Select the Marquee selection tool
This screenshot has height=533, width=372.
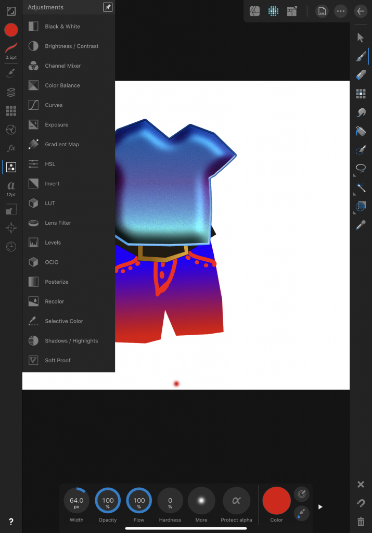pos(361,206)
